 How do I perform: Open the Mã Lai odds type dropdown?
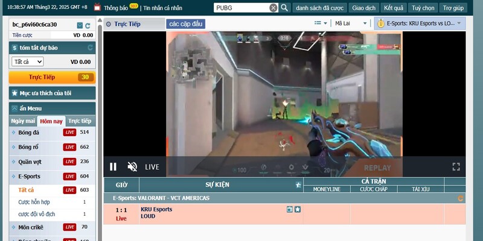click(x=351, y=23)
